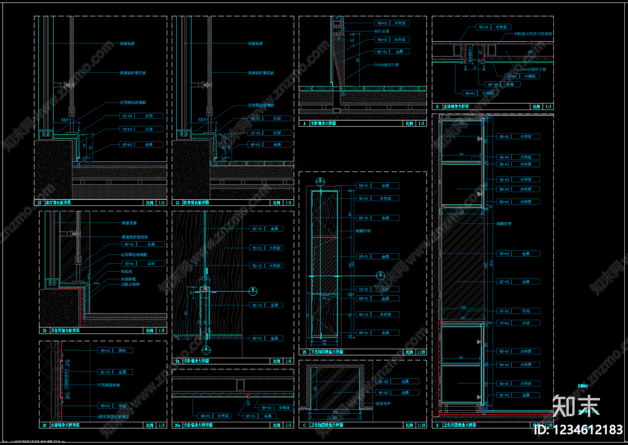
Task: Select 石材同色玻璃胶 annotation in drawing 21
Action: [x=133, y=103]
